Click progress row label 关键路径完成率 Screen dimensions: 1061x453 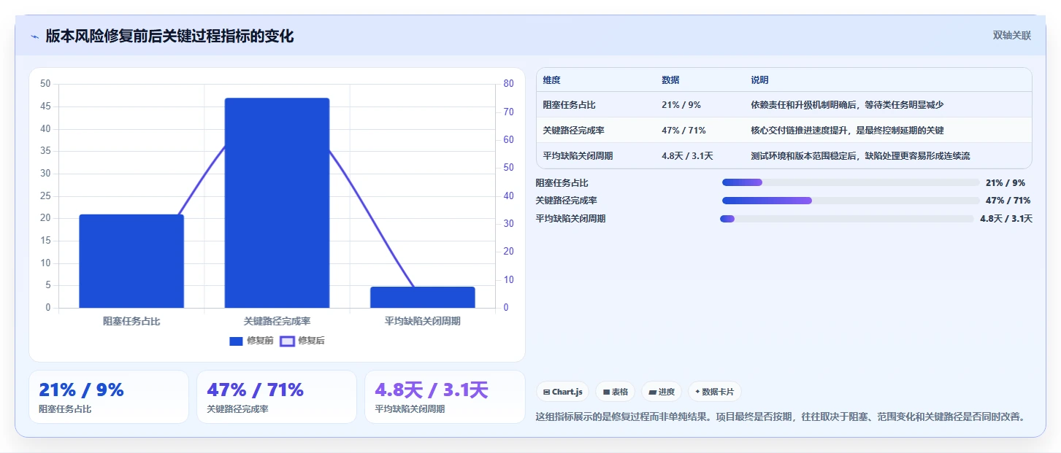(566, 201)
